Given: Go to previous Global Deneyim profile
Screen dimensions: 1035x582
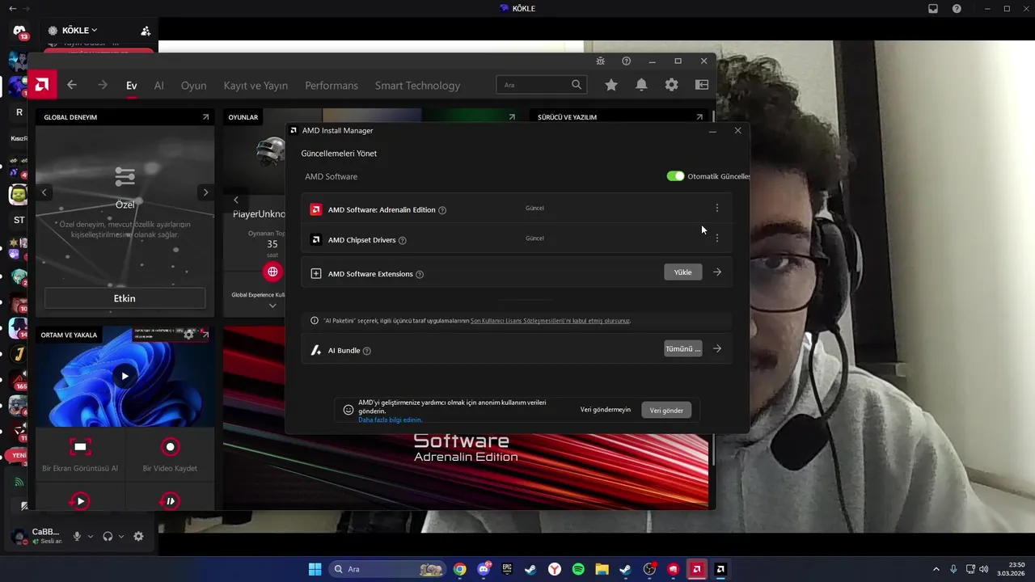Looking at the screenshot, I should [x=44, y=192].
